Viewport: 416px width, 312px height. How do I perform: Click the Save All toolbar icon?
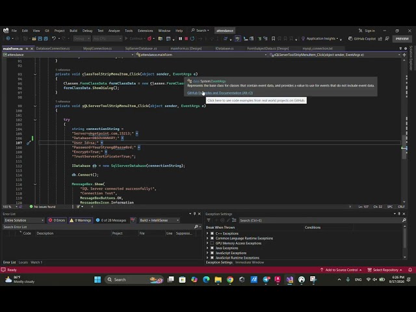click(45, 39)
